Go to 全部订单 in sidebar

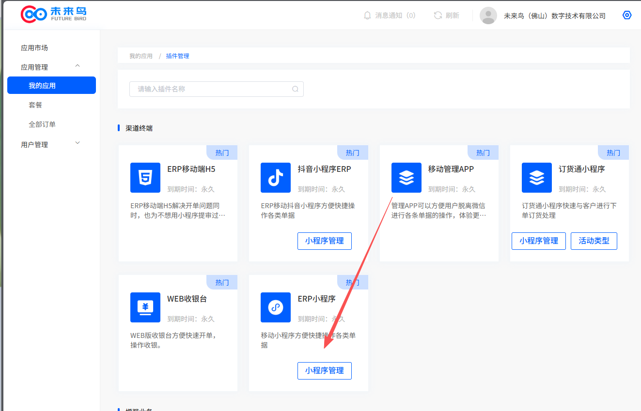coord(42,124)
